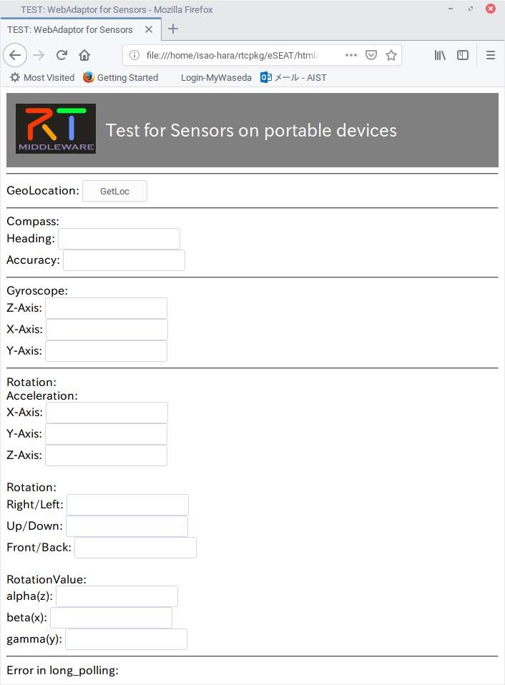Select the gamma(y) rotation value field
This screenshot has width=505, height=685.
coord(126,639)
